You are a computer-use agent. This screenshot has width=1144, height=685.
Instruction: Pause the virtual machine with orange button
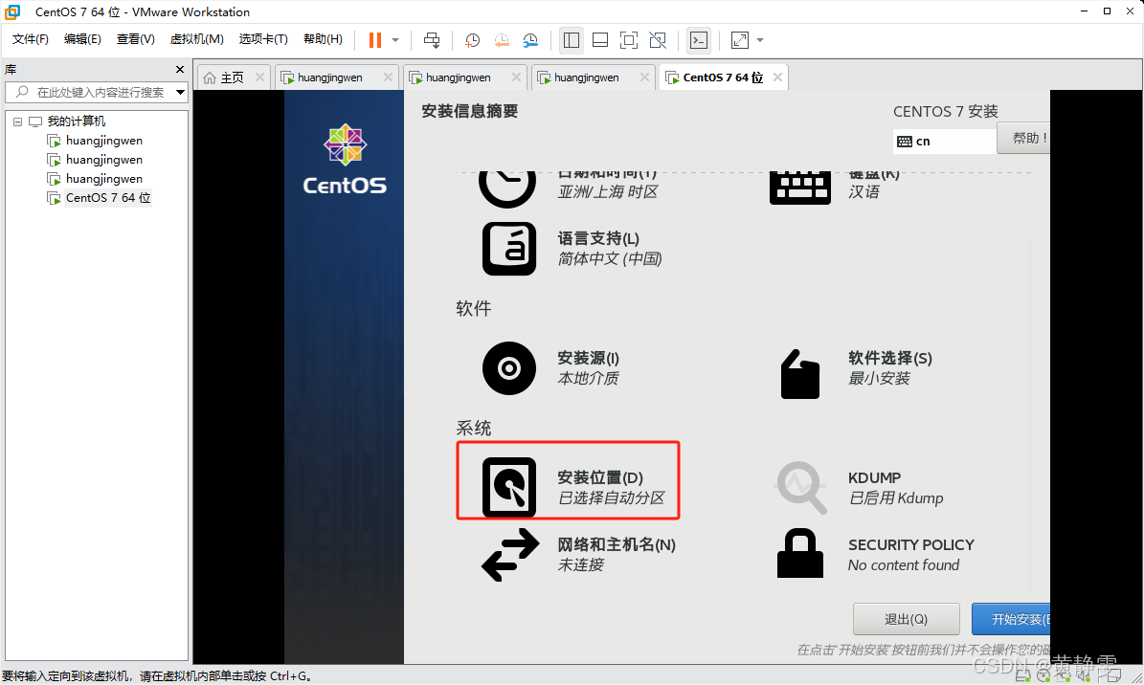pyautogui.click(x=375, y=40)
